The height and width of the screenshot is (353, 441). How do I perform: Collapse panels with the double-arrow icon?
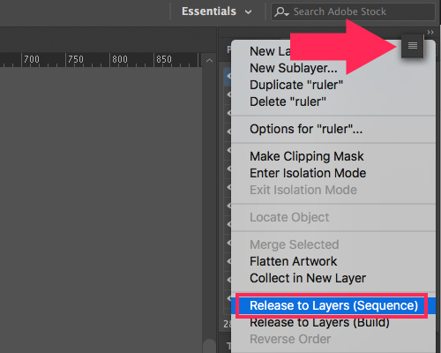click(x=430, y=32)
